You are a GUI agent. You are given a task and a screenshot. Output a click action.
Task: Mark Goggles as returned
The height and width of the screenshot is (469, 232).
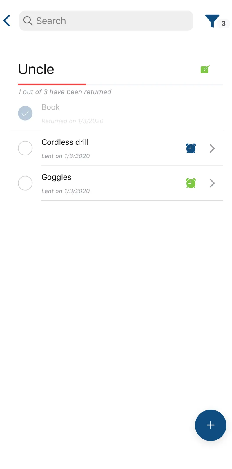click(25, 183)
